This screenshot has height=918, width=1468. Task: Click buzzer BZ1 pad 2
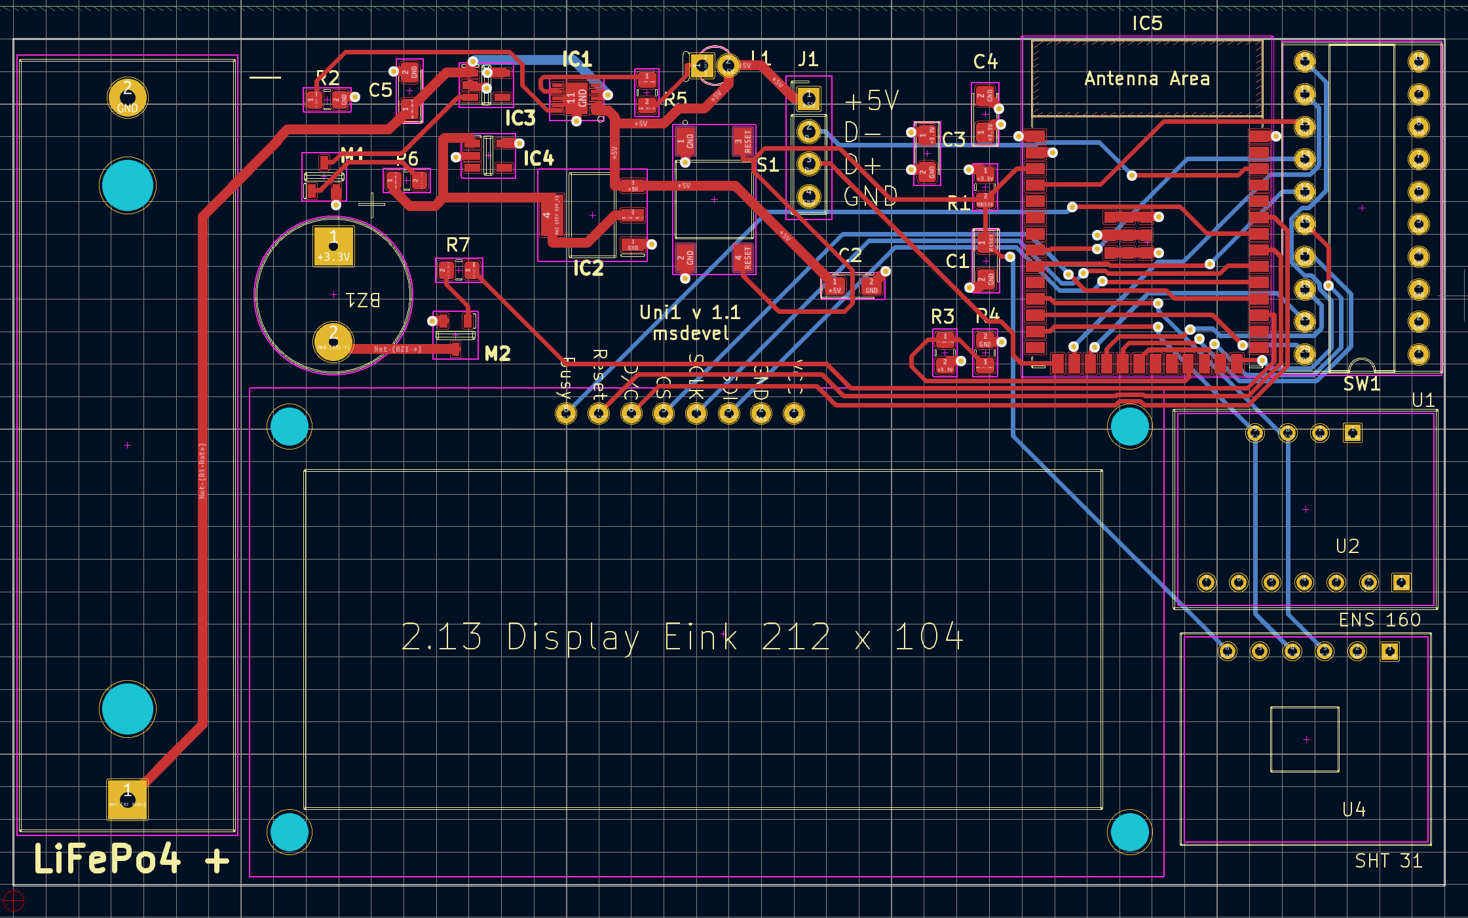[333, 341]
